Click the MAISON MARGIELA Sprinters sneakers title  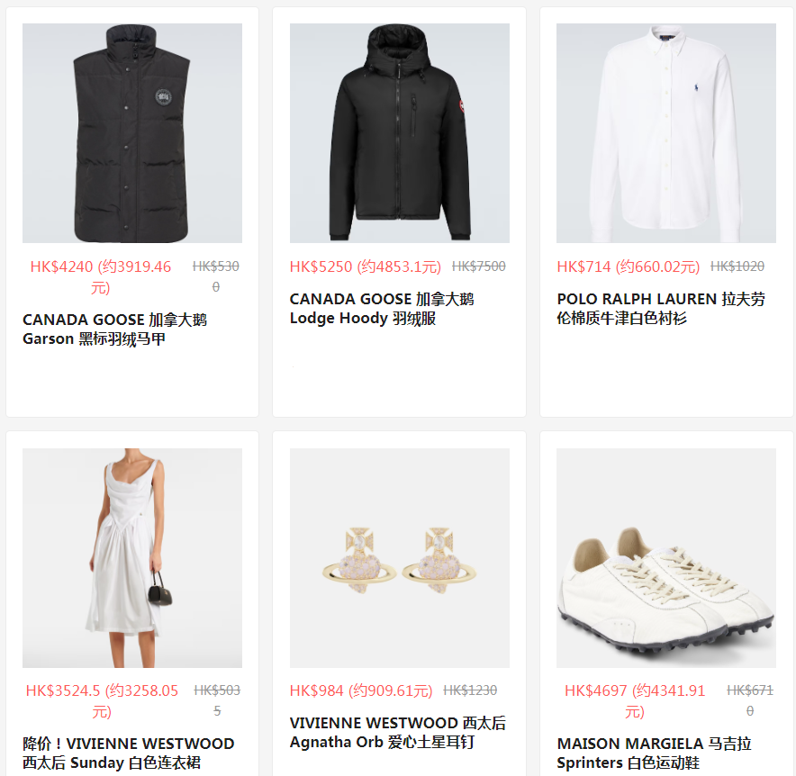(654, 753)
